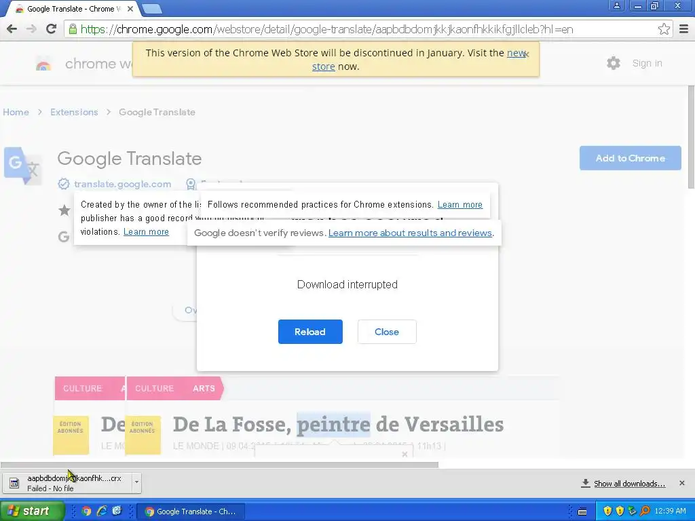This screenshot has width=695, height=521.
Task: Click keyboard icon in system tray
Action: (x=582, y=512)
